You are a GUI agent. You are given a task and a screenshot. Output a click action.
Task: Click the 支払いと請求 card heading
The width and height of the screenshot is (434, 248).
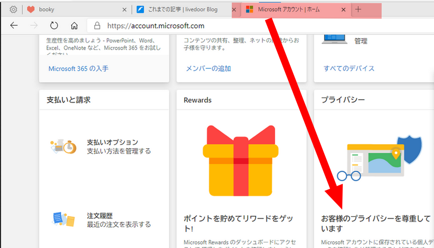point(68,100)
